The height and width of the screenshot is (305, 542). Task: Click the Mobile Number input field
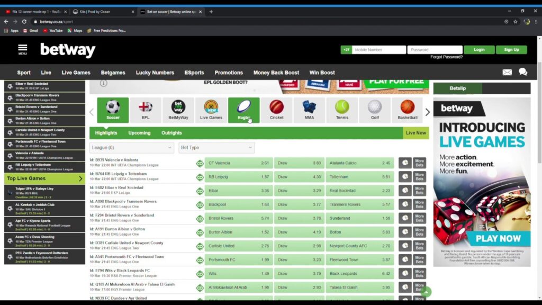tap(379, 50)
